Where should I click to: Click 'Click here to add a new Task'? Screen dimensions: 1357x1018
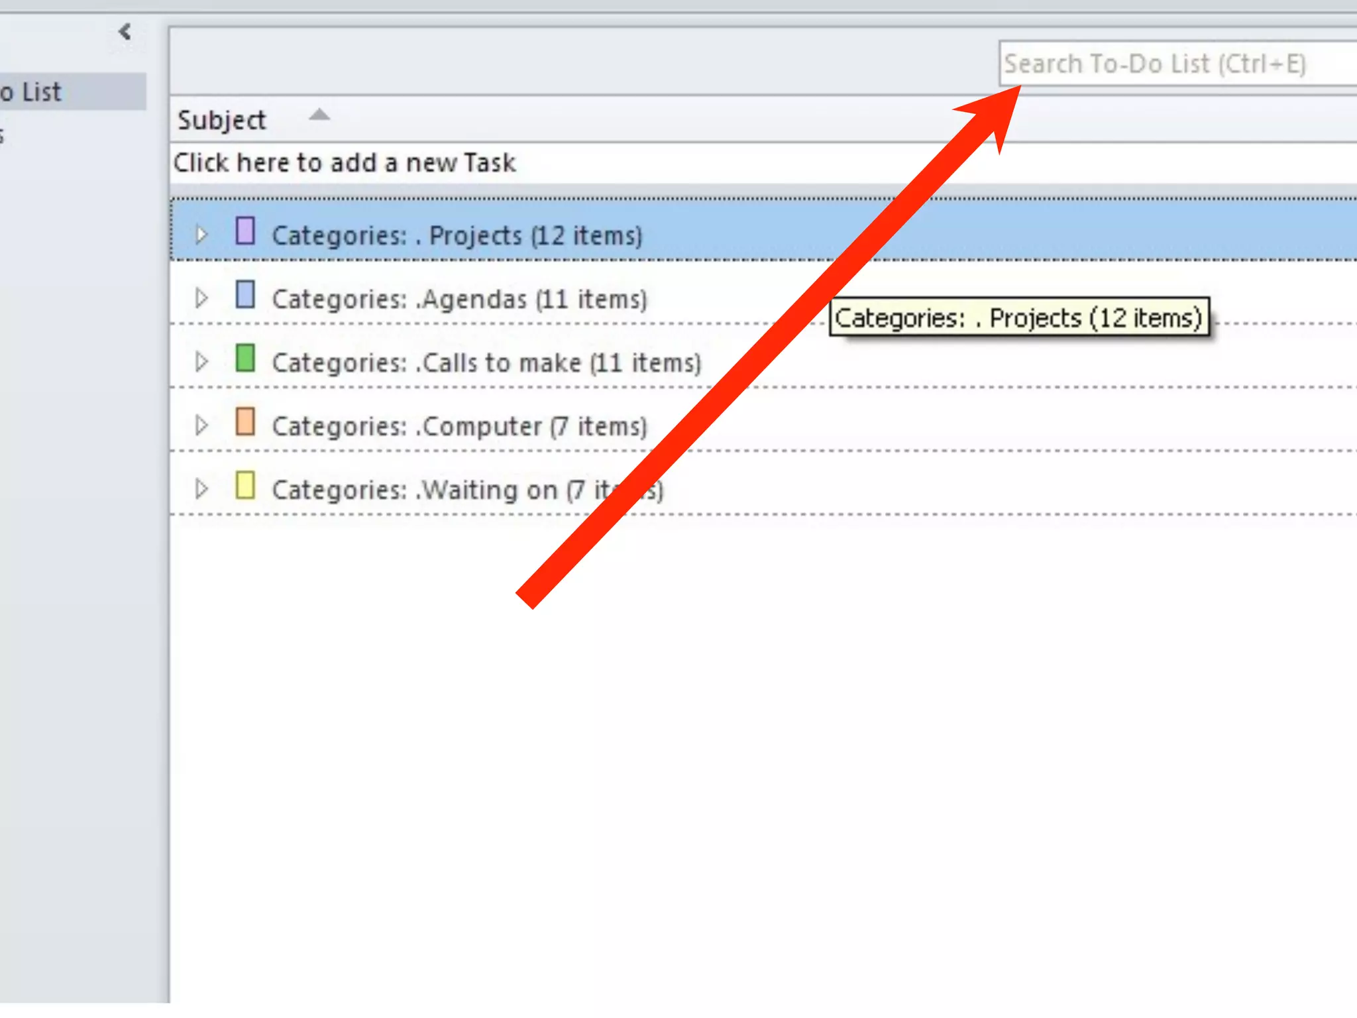click(x=345, y=163)
